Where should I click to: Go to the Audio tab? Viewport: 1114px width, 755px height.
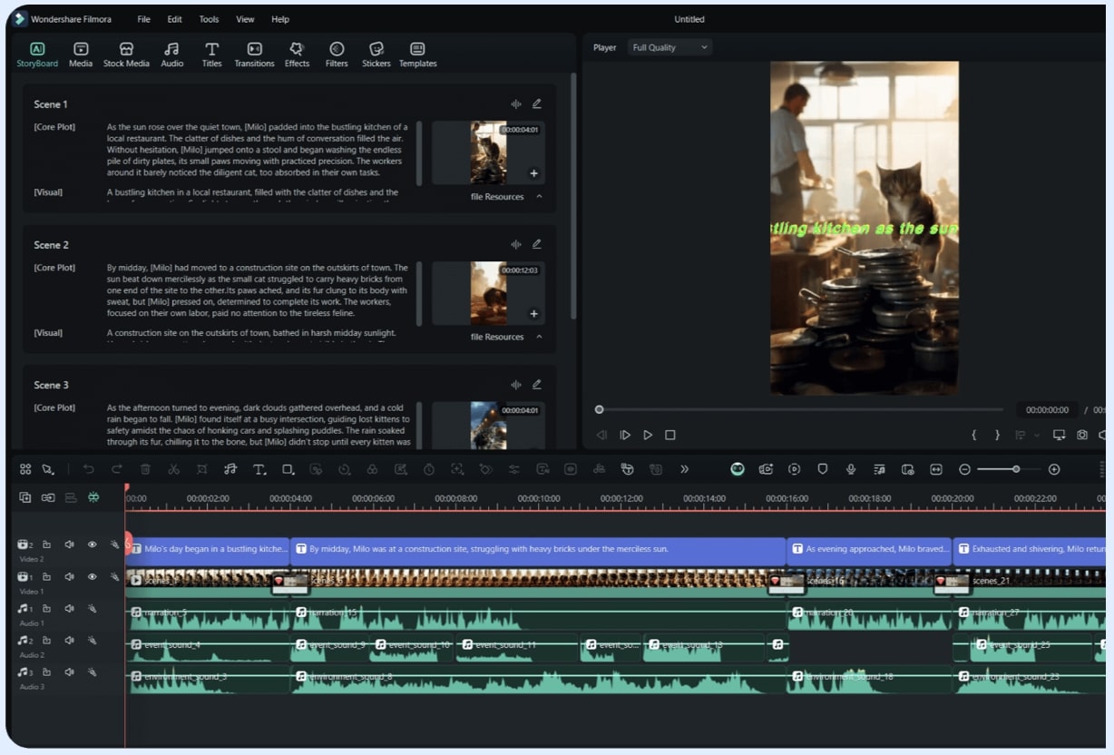click(171, 54)
